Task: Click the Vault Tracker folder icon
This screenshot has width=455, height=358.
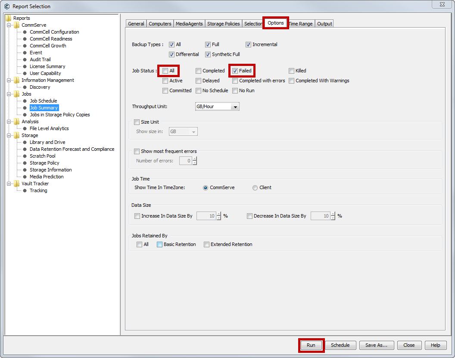Action: tap(17, 184)
